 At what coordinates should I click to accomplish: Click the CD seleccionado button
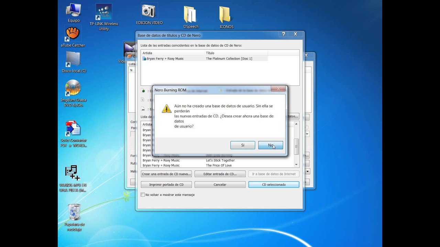(x=274, y=185)
